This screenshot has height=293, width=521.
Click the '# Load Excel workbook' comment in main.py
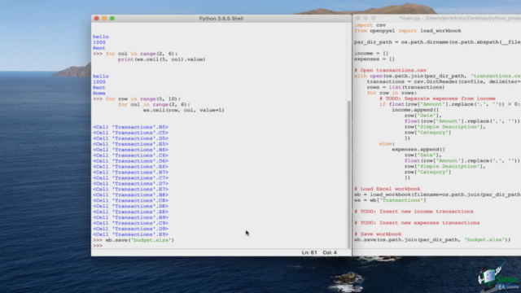click(387, 189)
